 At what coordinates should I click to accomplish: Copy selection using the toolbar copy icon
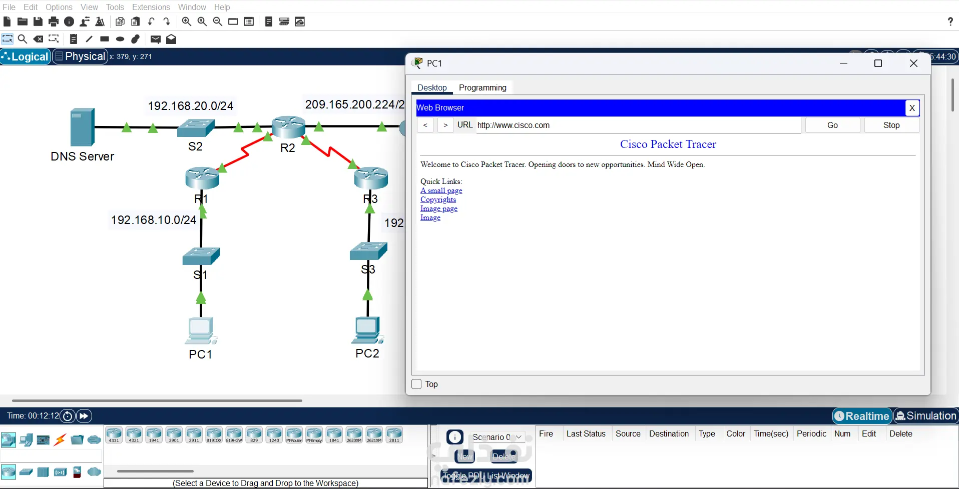tap(120, 21)
